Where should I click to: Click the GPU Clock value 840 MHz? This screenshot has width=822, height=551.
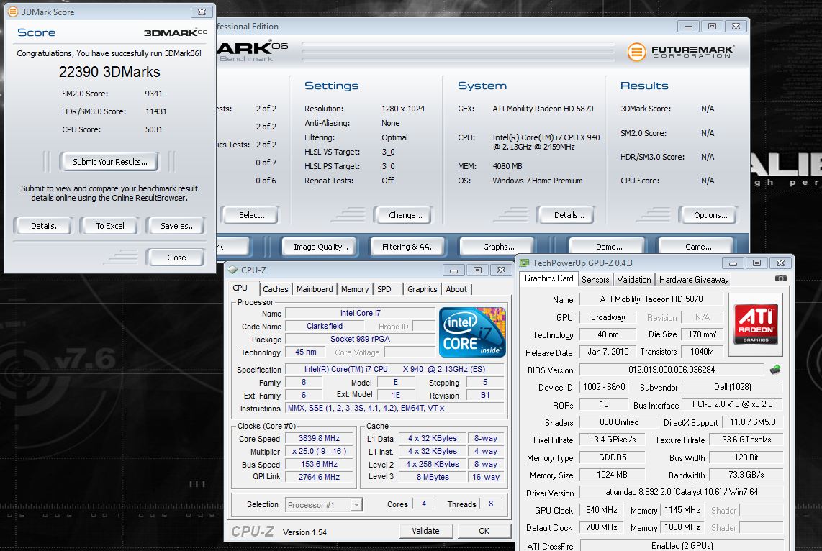pos(601,510)
